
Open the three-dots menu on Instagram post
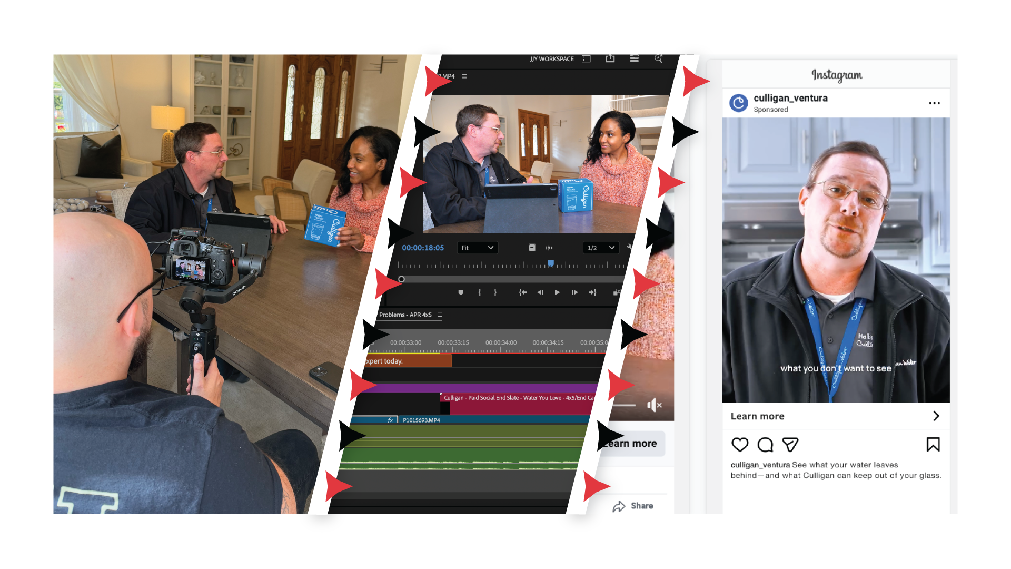click(934, 103)
